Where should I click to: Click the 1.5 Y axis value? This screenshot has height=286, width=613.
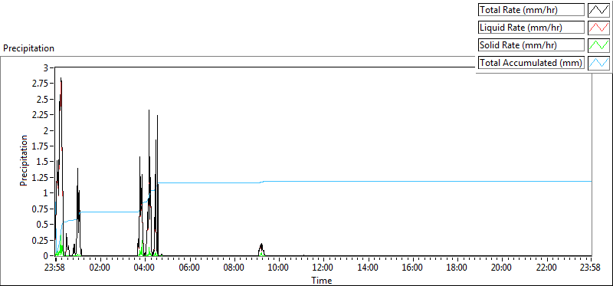43,162
